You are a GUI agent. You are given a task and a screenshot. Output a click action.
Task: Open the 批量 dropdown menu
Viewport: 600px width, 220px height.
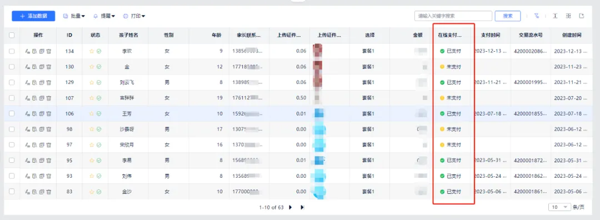(x=74, y=16)
